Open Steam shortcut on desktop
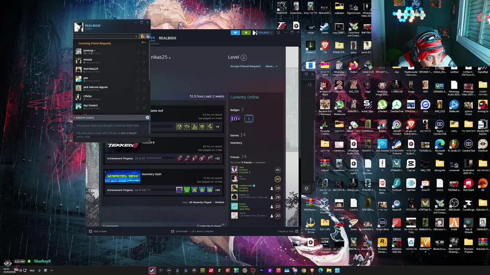This screenshot has height=275, width=490. click(x=325, y=28)
